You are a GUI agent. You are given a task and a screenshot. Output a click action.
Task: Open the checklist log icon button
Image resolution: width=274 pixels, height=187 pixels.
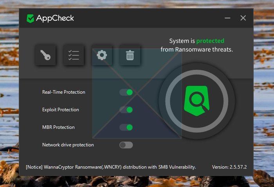point(74,55)
